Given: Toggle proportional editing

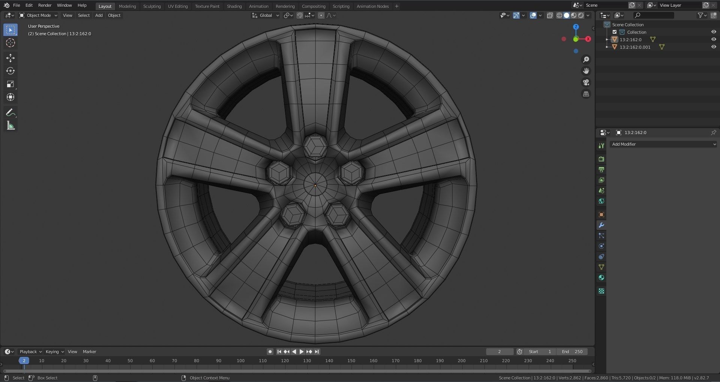Looking at the screenshot, I should click(321, 15).
